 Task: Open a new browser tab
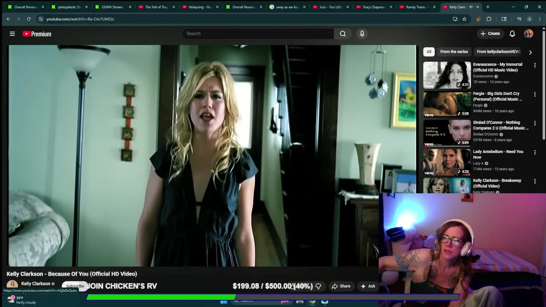click(x=488, y=7)
